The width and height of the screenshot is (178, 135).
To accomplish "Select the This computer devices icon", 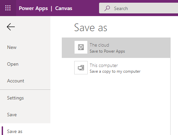I will point(81,68).
